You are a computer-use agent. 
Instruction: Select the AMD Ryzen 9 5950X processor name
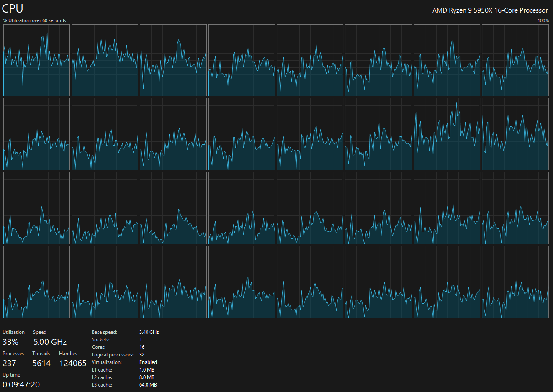point(490,10)
